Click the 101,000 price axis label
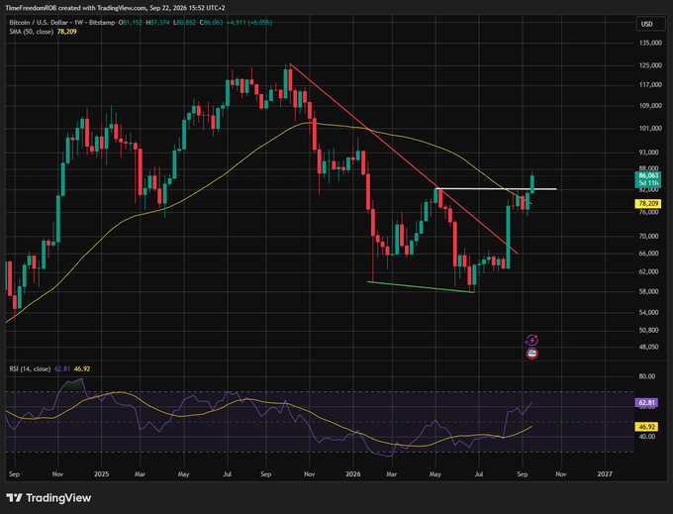 tap(649, 128)
